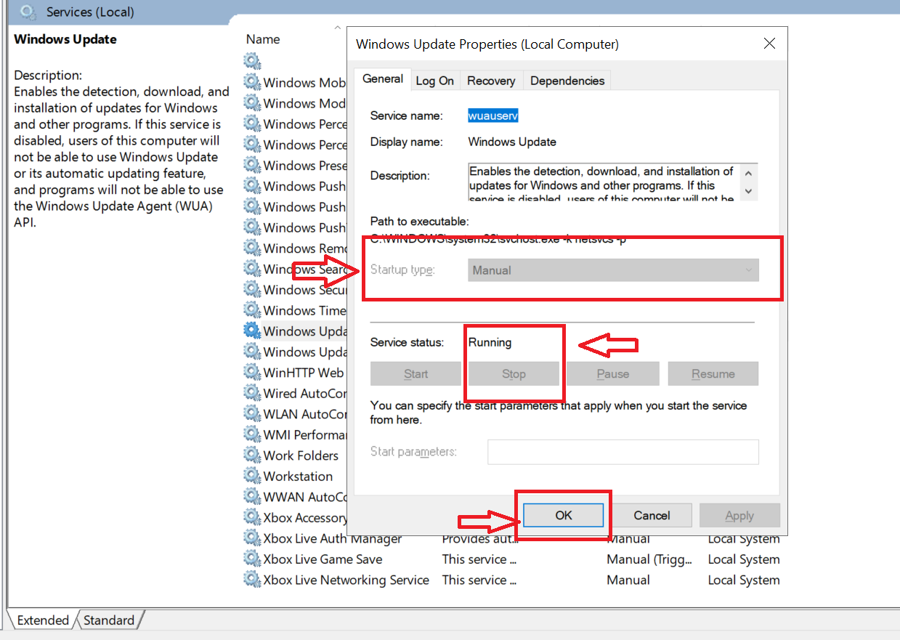
Task: Click Xbox Live Game Save gear icon
Action: [x=252, y=559]
